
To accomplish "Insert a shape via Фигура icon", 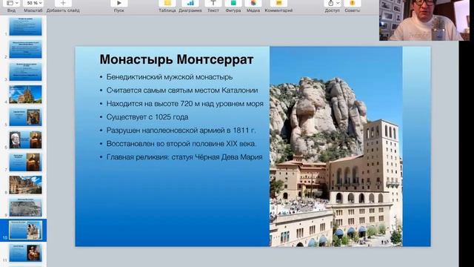I will pyautogui.click(x=233, y=3).
